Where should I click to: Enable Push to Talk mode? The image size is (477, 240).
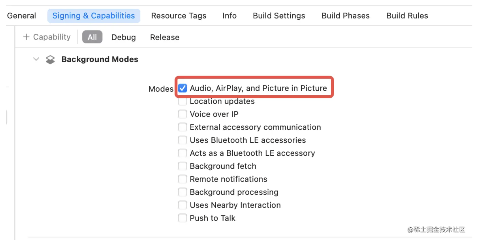coord(182,218)
